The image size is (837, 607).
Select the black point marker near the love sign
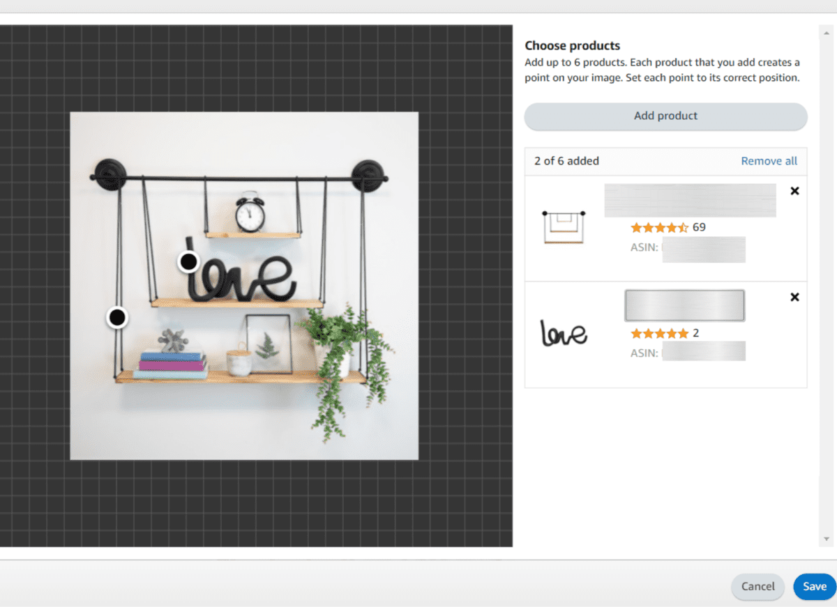(187, 262)
